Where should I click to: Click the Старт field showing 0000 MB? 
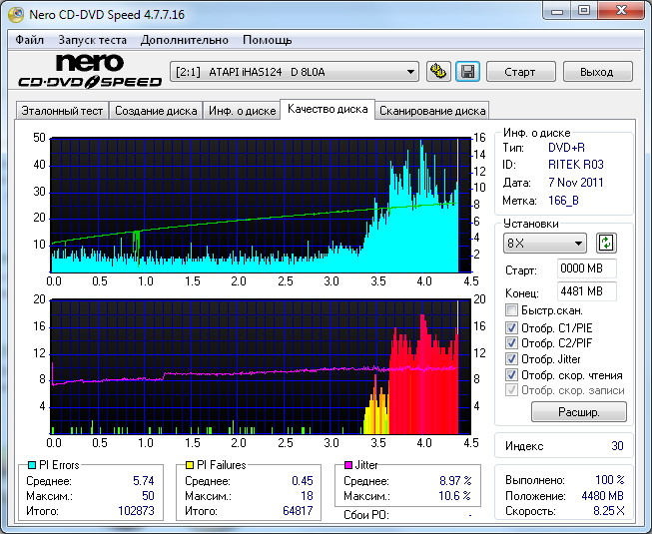click(x=587, y=268)
